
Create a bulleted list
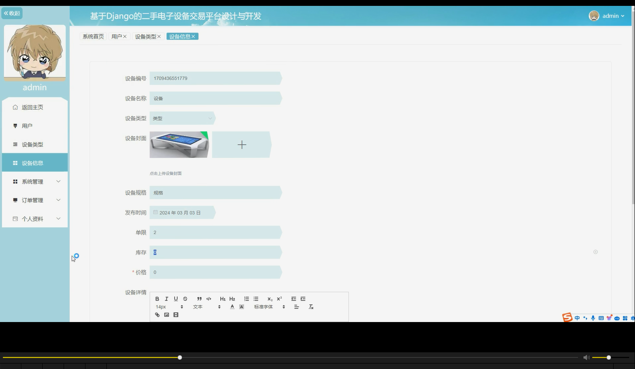coord(256,299)
